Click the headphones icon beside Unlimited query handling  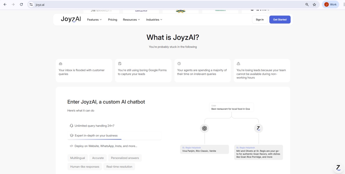coord(71,126)
